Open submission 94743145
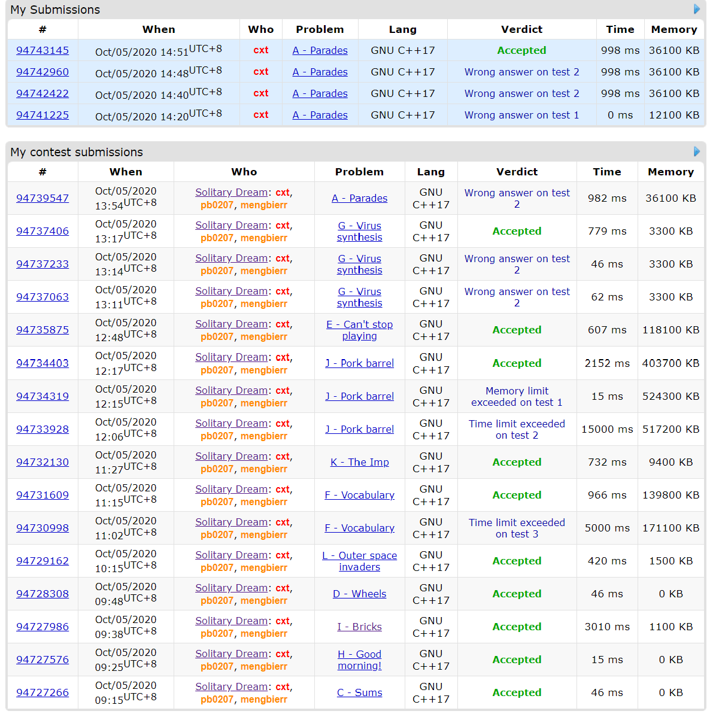Screen dimensions: 716x717 [43, 51]
